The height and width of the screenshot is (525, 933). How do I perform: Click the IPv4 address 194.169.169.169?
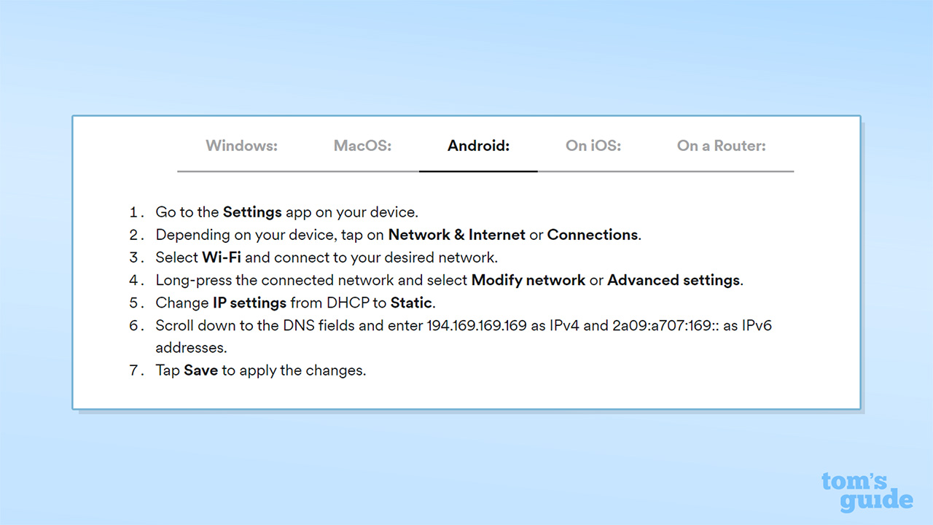coord(476,325)
